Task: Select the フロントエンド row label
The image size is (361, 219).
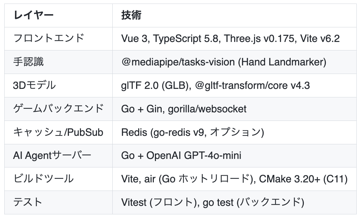Action: (x=49, y=38)
